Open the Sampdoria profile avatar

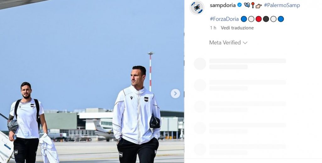tap(197, 8)
